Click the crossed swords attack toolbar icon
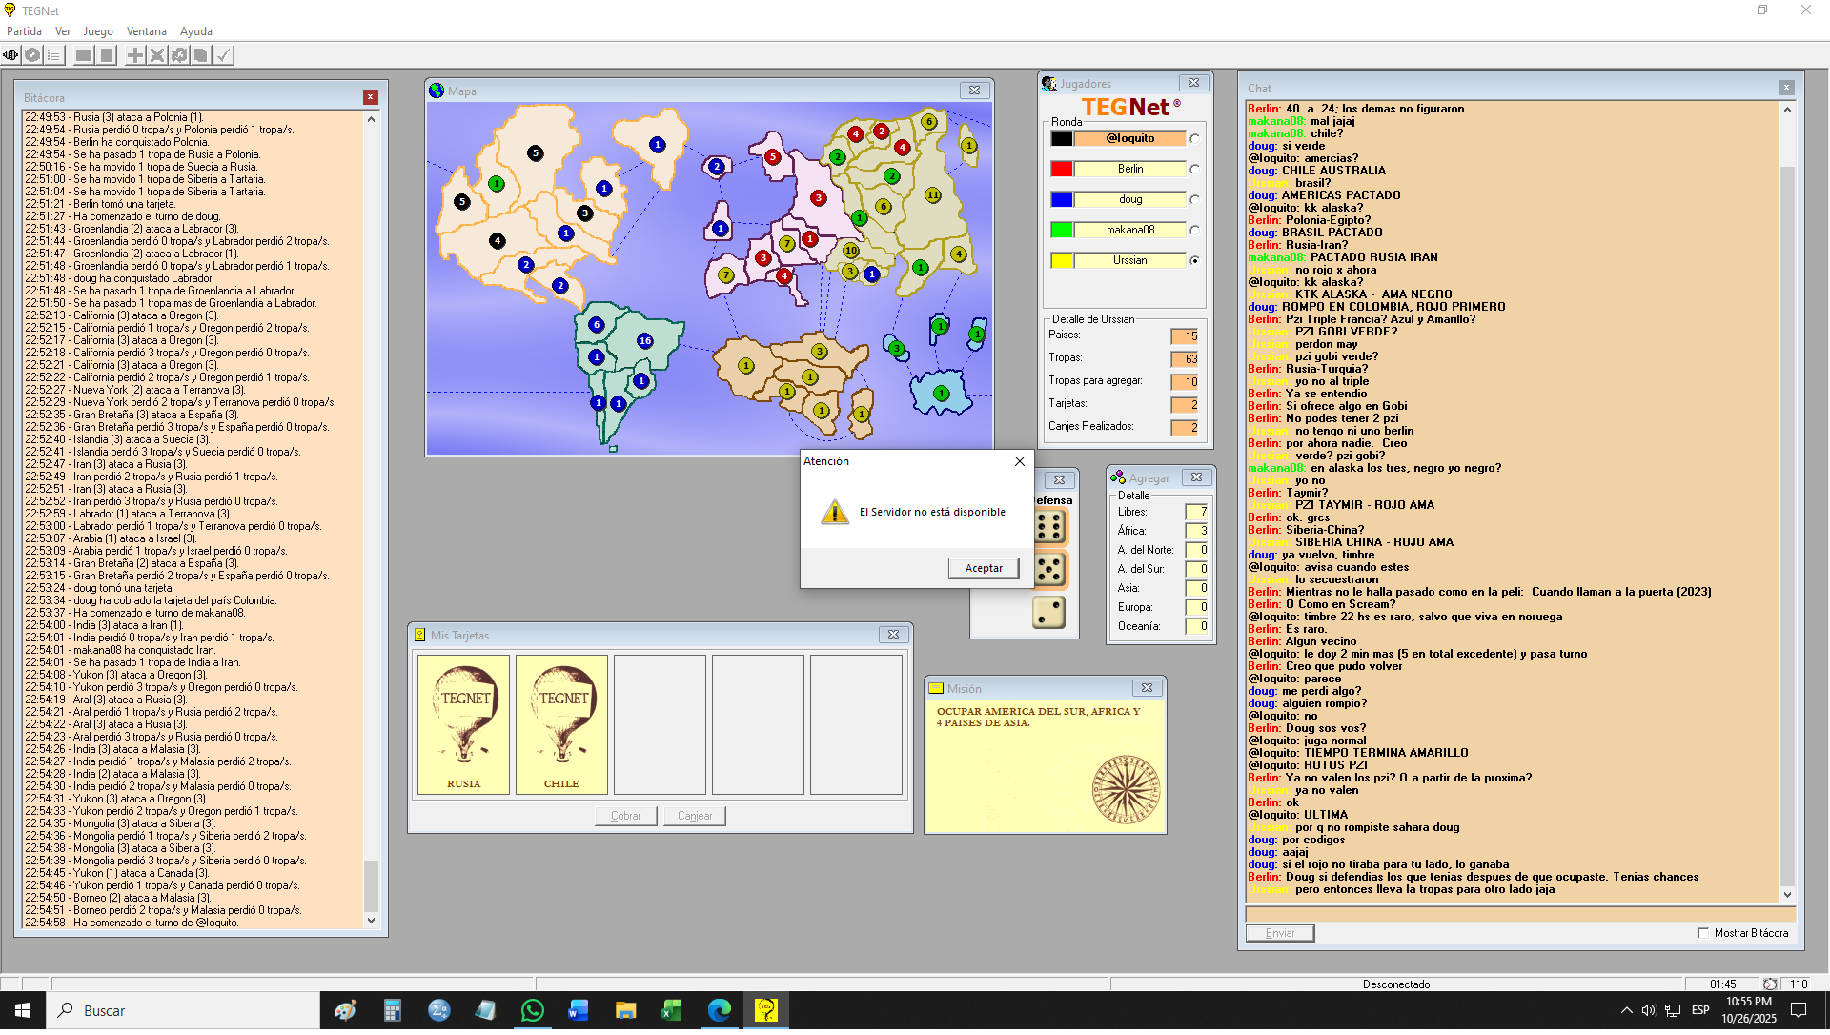 tap(157, 55)
